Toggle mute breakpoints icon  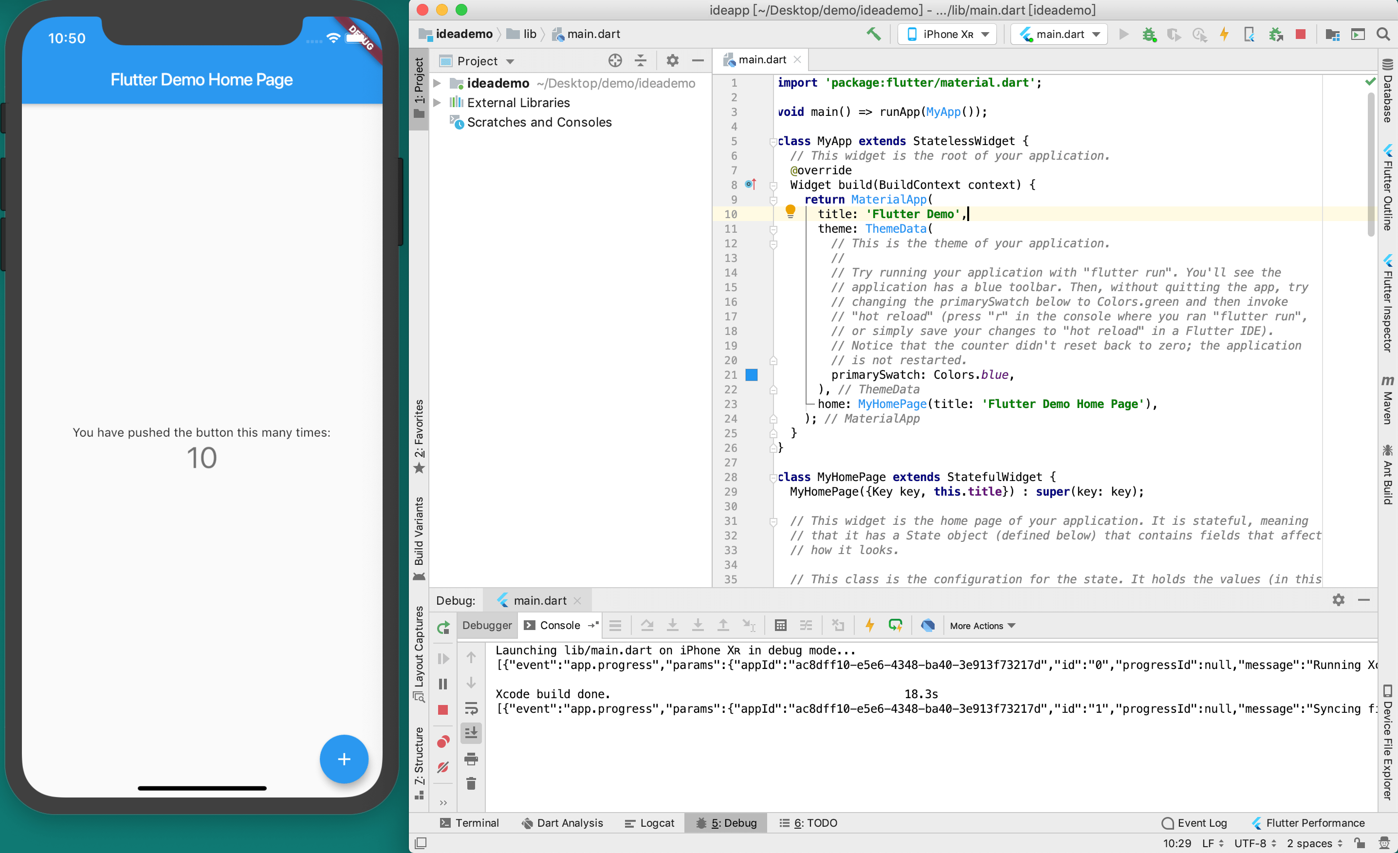point(443,767)
